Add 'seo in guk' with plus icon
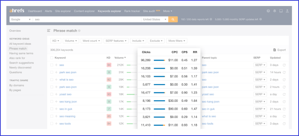This screenshot has width=299, height=136. pyautogui.click(x=56, y=109)
